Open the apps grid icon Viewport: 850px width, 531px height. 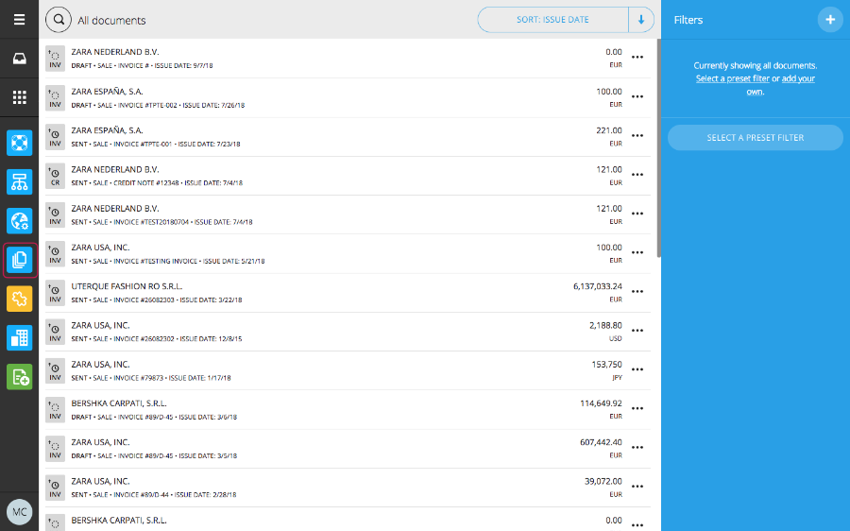point(20,97)
